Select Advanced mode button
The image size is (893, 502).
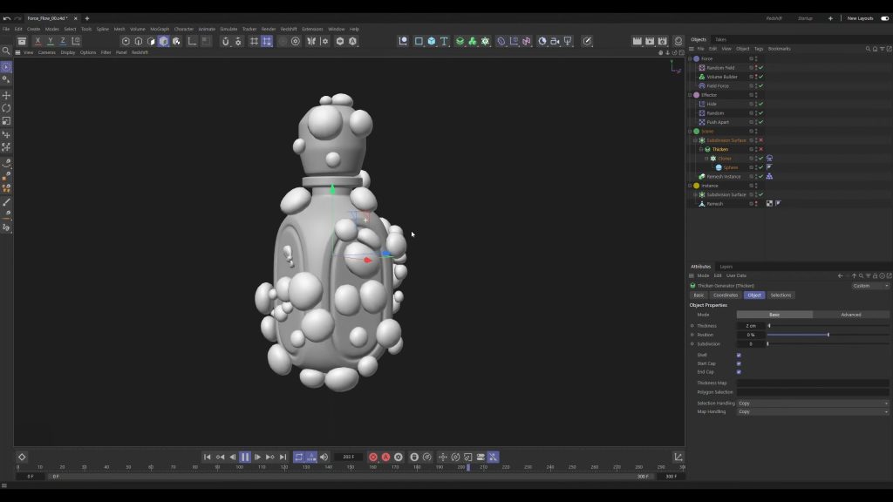click(x=851, y=315)
